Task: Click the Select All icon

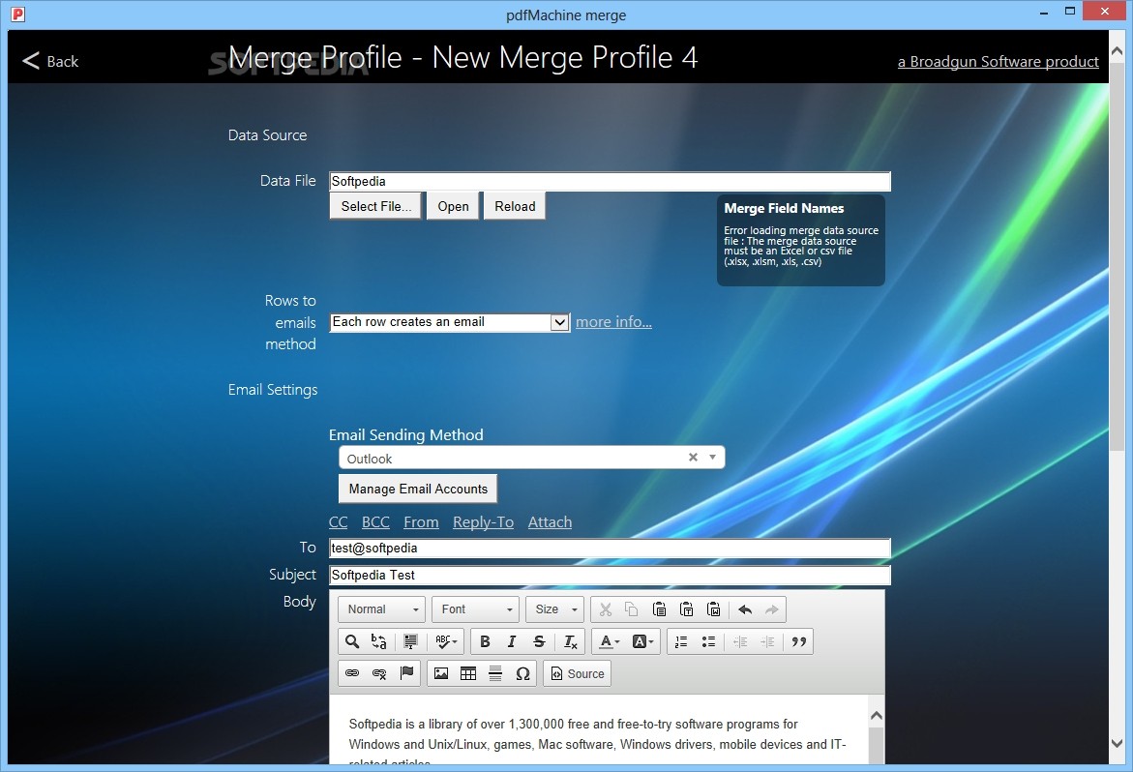Action: (410, 641)
